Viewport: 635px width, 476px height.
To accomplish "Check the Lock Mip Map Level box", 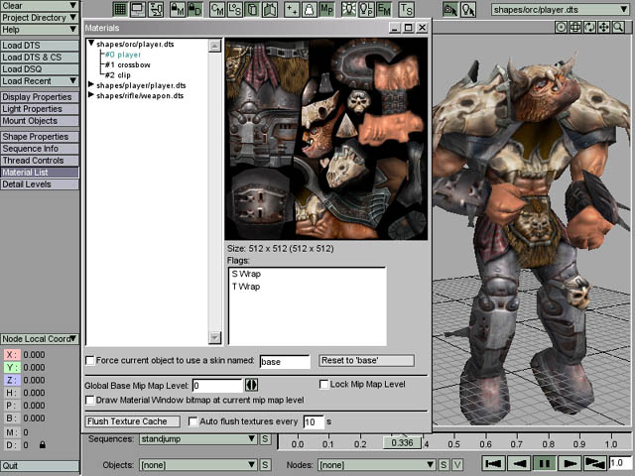I will [x=323, y=384].
